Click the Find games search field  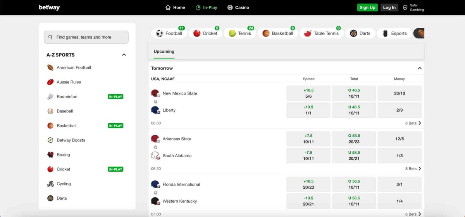click(x=86, y=37)
